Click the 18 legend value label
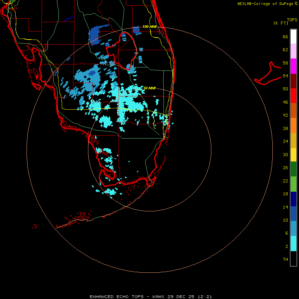This screenshot has height=299, width=299. [285, 194]
